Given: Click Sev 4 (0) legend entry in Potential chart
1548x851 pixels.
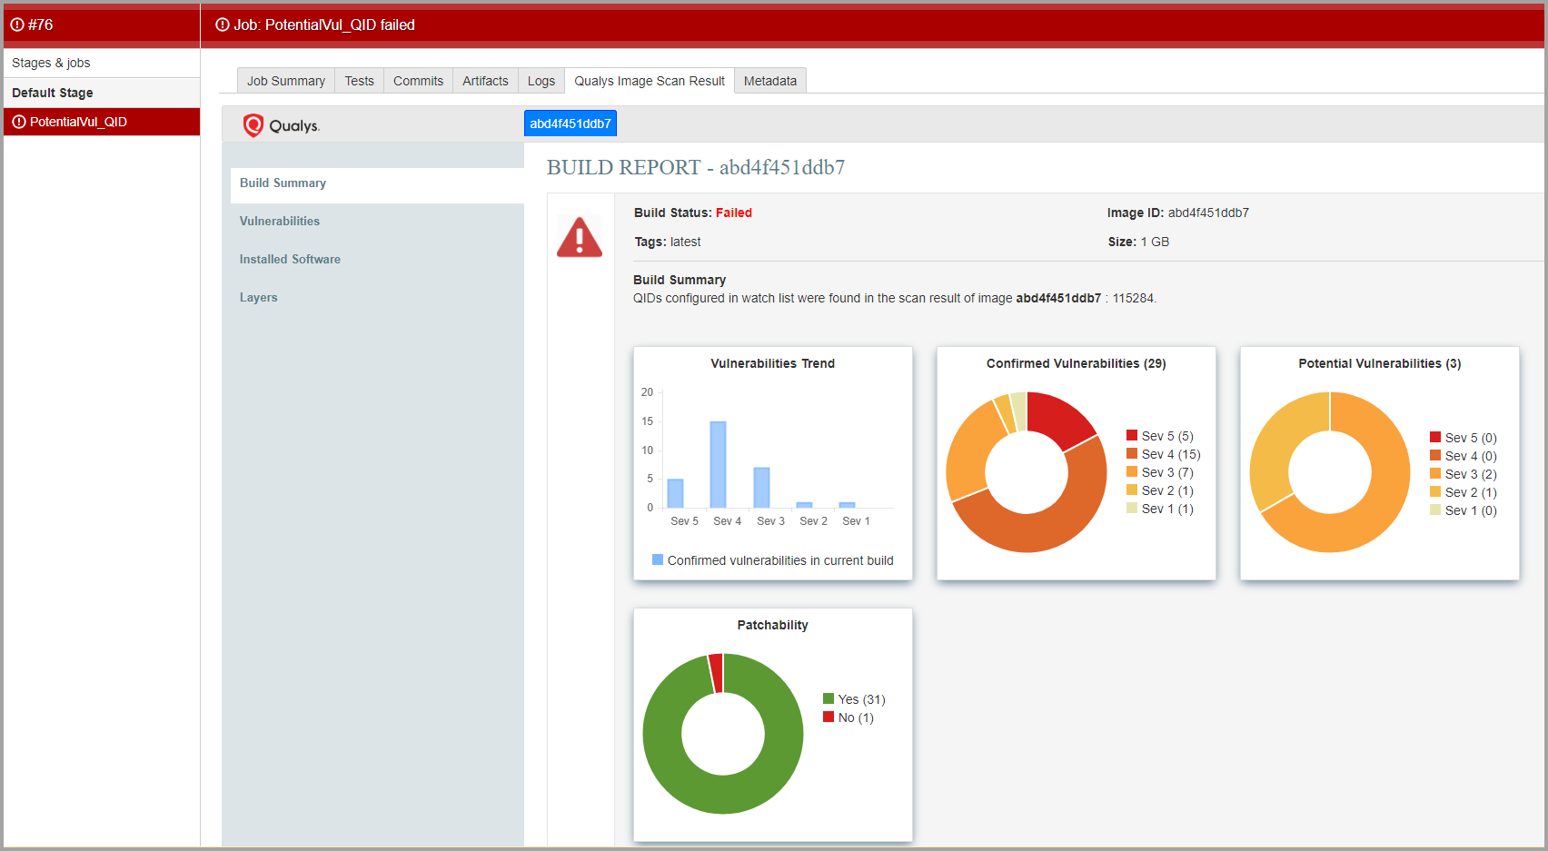Looking at the screenshot, I should coord(1464,456).
